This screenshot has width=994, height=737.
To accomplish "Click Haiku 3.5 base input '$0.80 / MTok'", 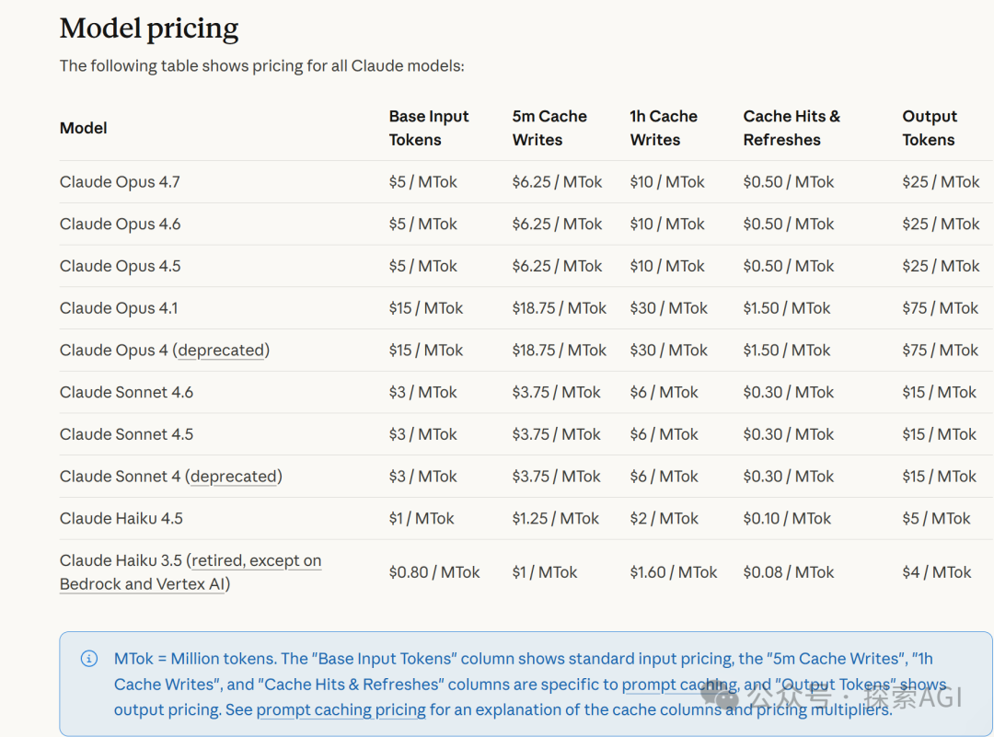I will pyautogui.click(x=434, y=573).
